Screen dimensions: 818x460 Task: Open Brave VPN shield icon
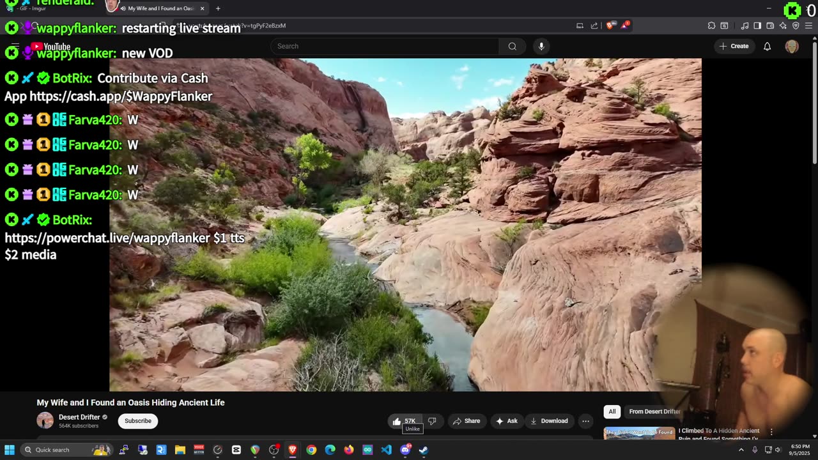tap(796, 26)
